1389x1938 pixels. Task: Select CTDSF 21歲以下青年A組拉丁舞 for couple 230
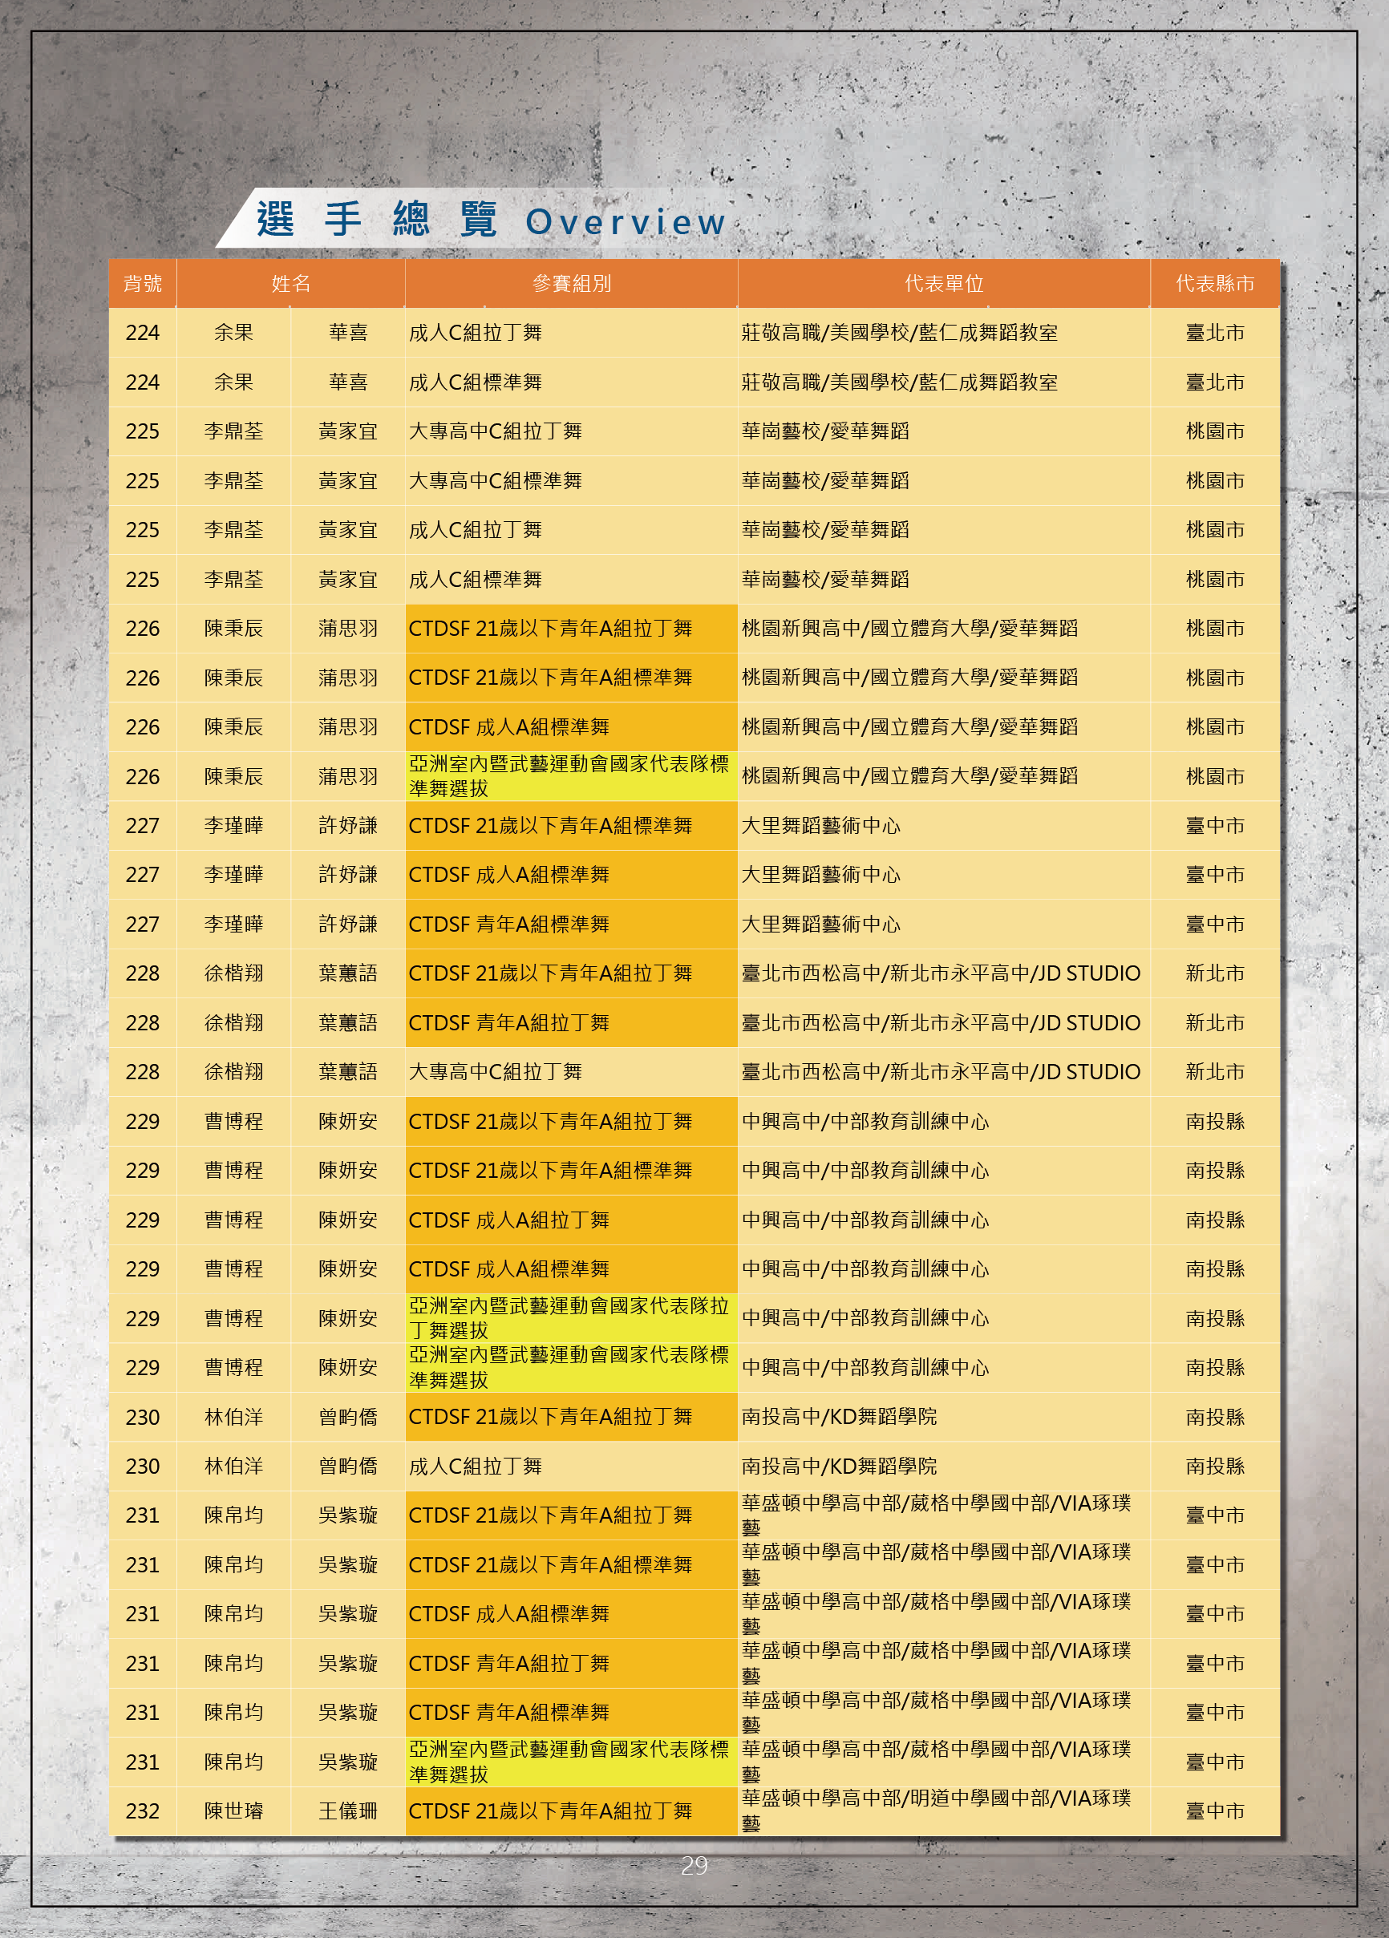(x=571, y=1417)
